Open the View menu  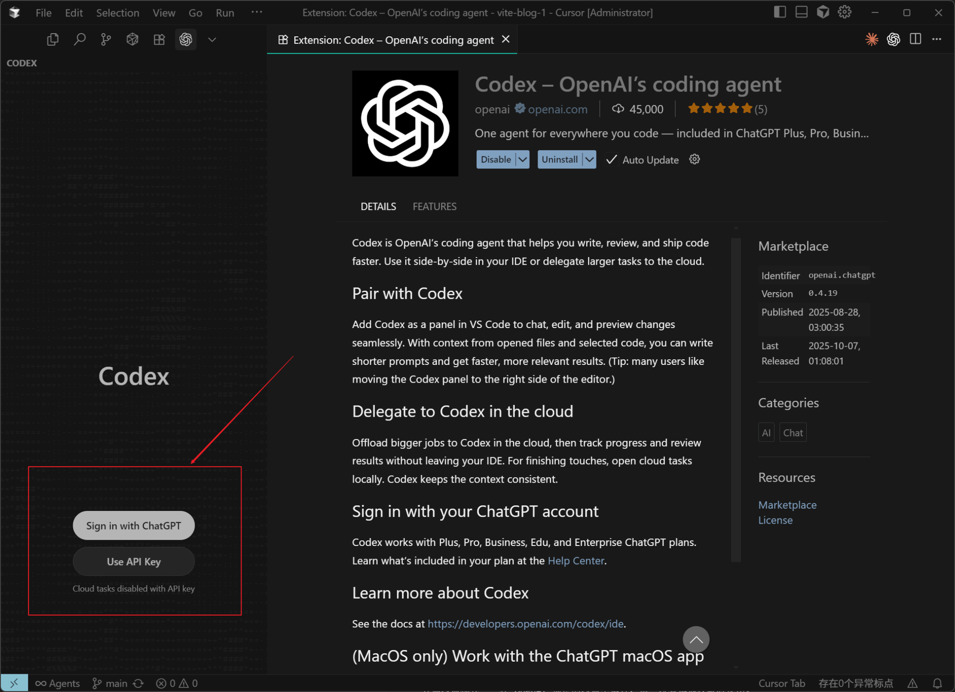pos(163,13)
